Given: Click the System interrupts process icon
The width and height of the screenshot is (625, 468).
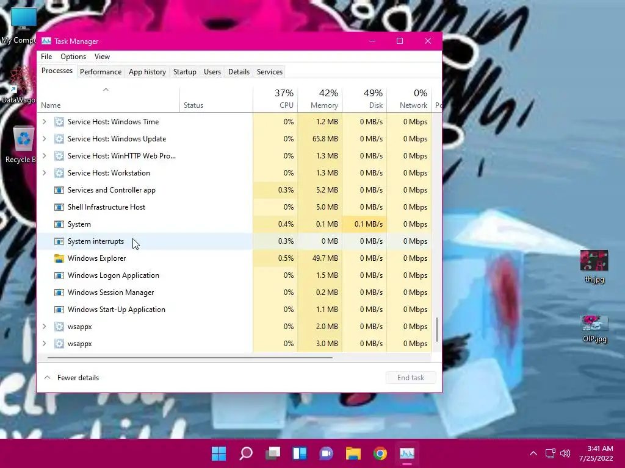Looking at the screenshot, I should point(59,241).
